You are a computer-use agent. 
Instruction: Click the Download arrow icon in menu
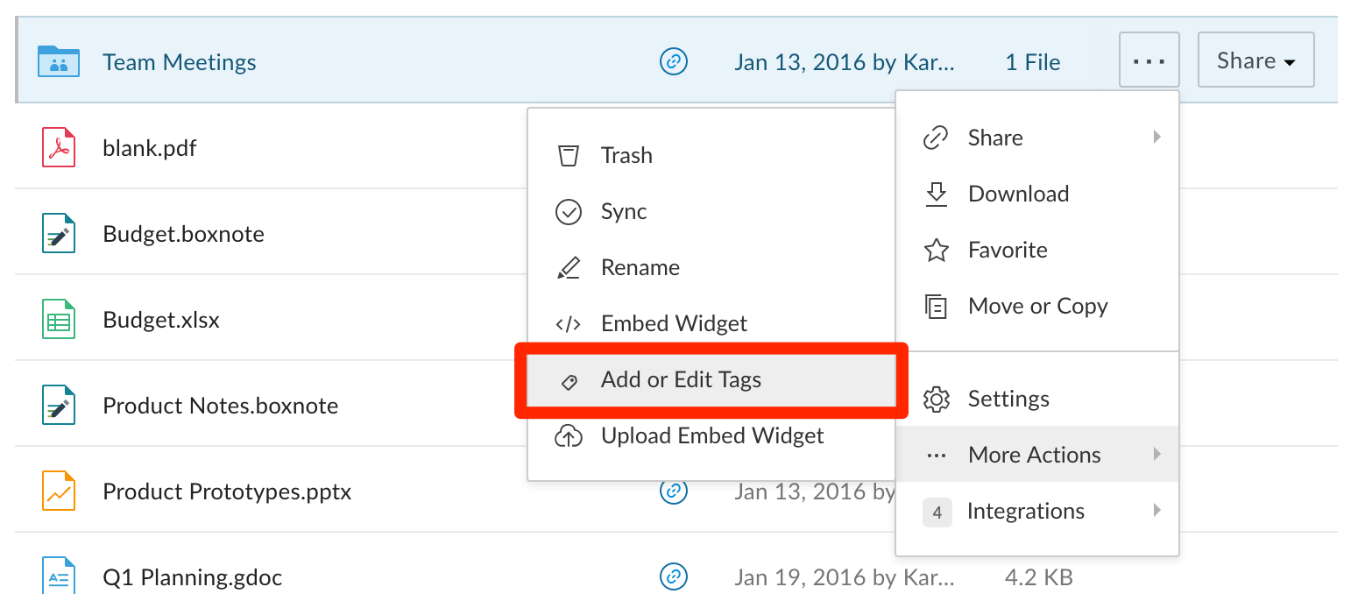click(x=937, y=194)
